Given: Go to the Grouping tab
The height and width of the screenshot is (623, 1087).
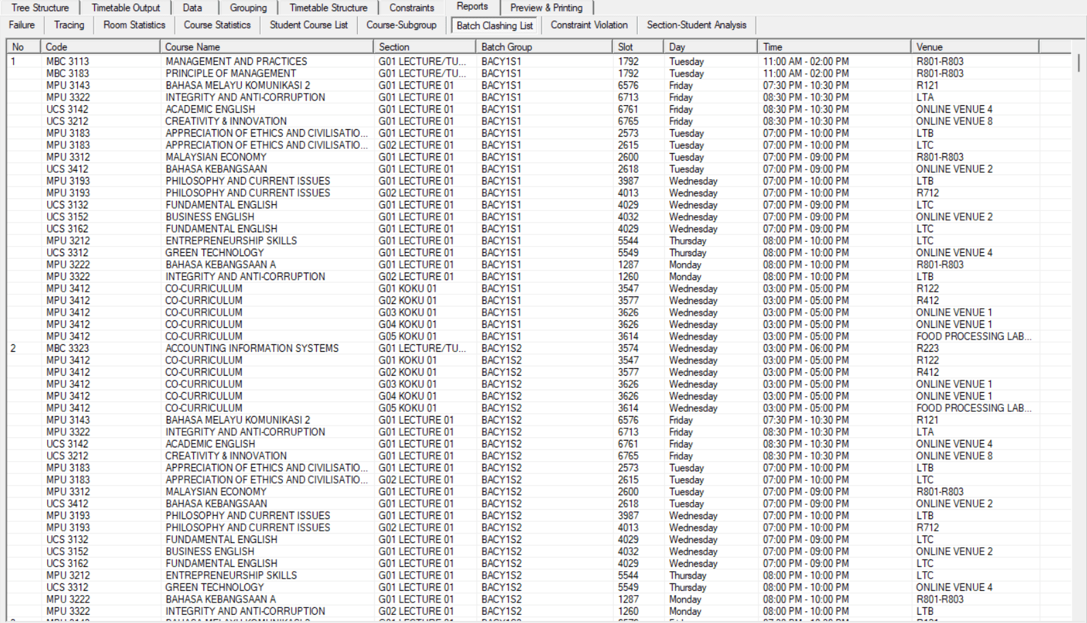Looking at the screenshot, I should click(249, 8).
